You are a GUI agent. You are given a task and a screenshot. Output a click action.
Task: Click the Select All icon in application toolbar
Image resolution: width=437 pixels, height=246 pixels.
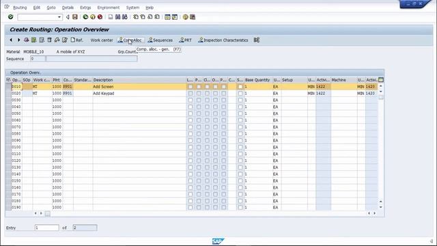click(x=34, y=40)
